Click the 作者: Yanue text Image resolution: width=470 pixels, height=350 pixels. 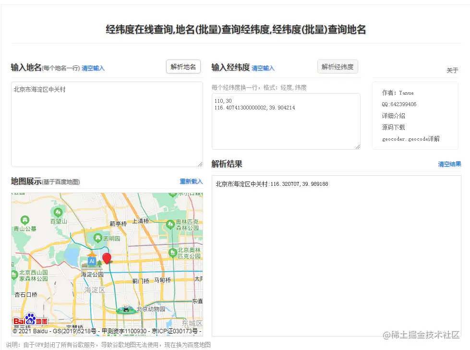(x=398, y=93)
